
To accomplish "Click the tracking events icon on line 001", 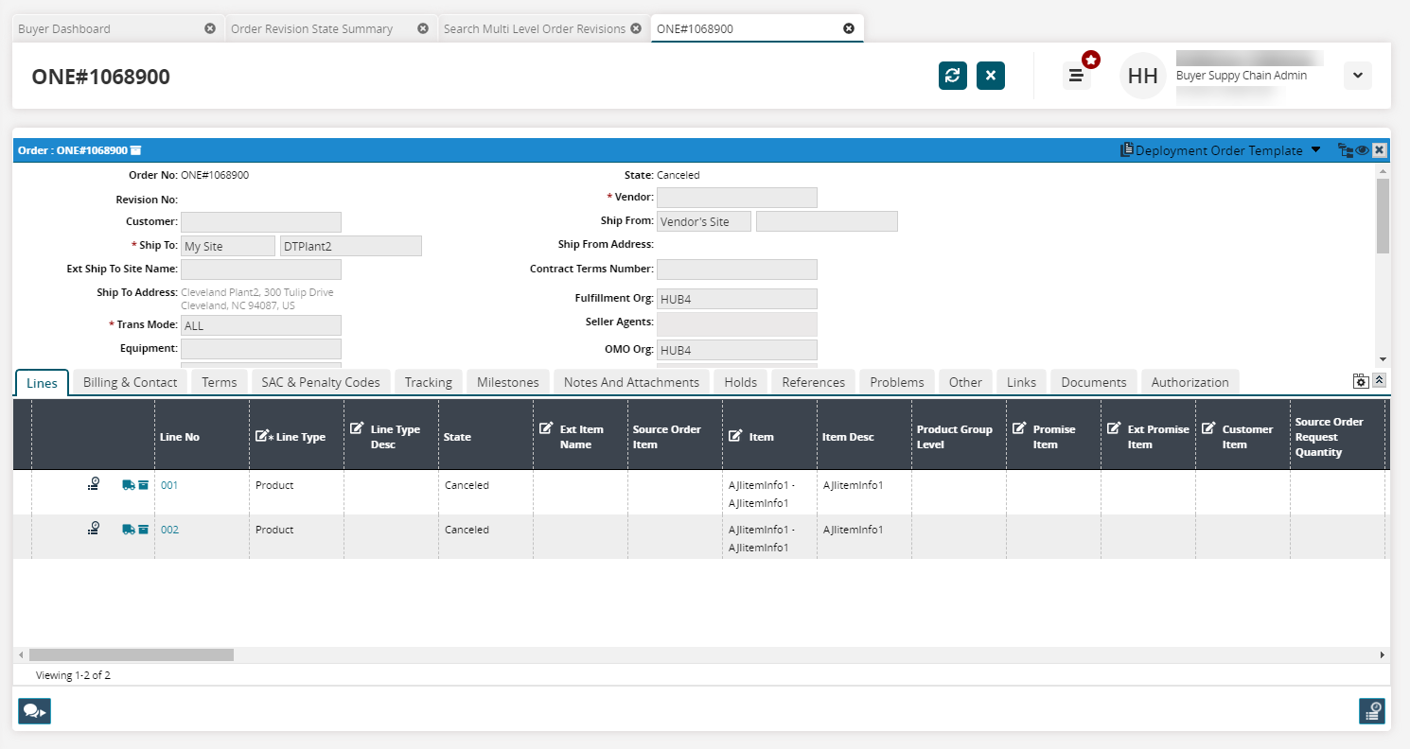I will [93, 485].
